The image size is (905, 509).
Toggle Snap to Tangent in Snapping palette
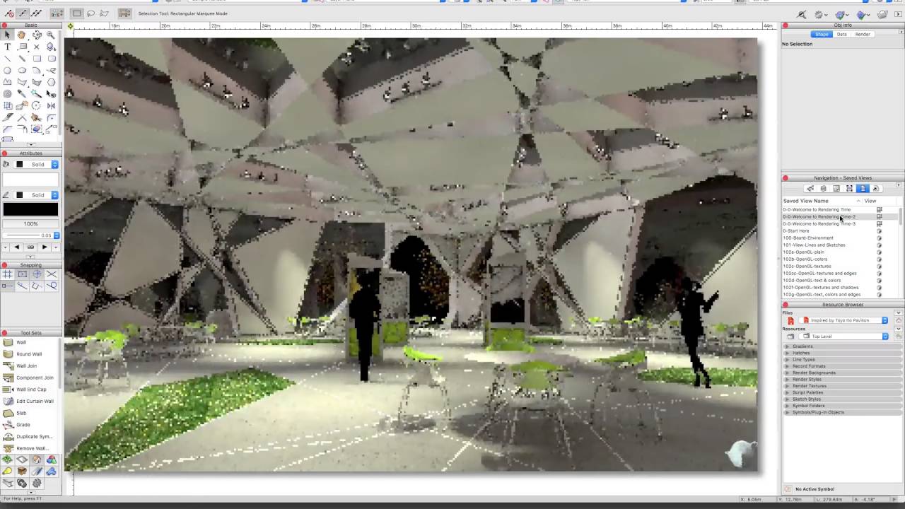52,286
